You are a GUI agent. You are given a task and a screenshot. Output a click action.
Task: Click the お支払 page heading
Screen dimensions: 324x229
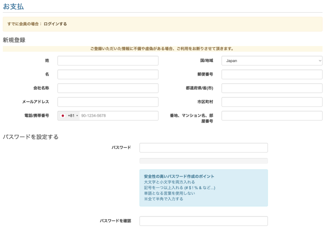tap(13, 6)
